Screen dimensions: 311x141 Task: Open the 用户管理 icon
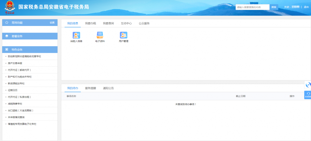click(x=123, y=35)
